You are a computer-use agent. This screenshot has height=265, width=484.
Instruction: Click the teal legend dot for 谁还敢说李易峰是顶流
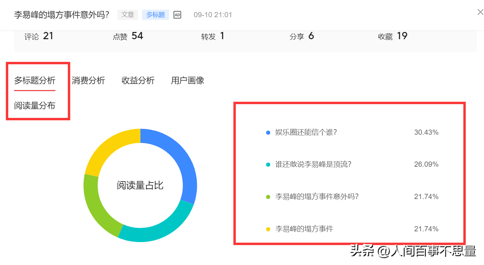pos(268,164)
